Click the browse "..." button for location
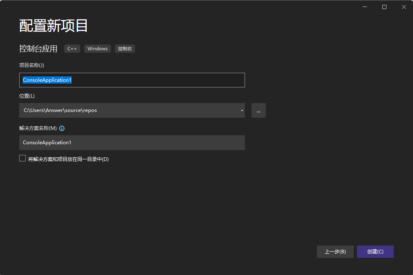The image size is (413, 275). [x=258, y=110]
